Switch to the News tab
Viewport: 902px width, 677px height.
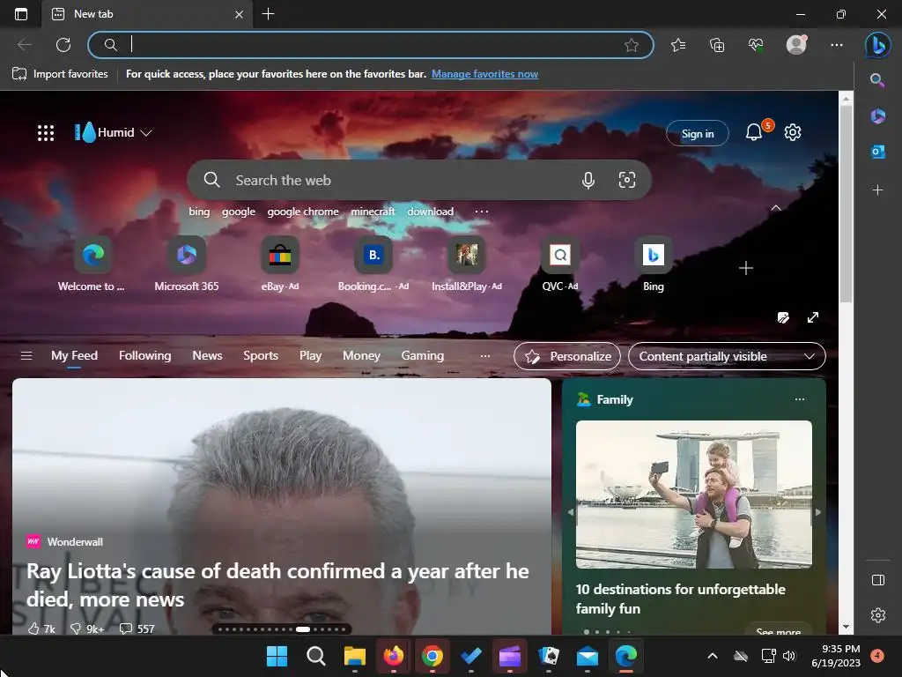point(207,356)
